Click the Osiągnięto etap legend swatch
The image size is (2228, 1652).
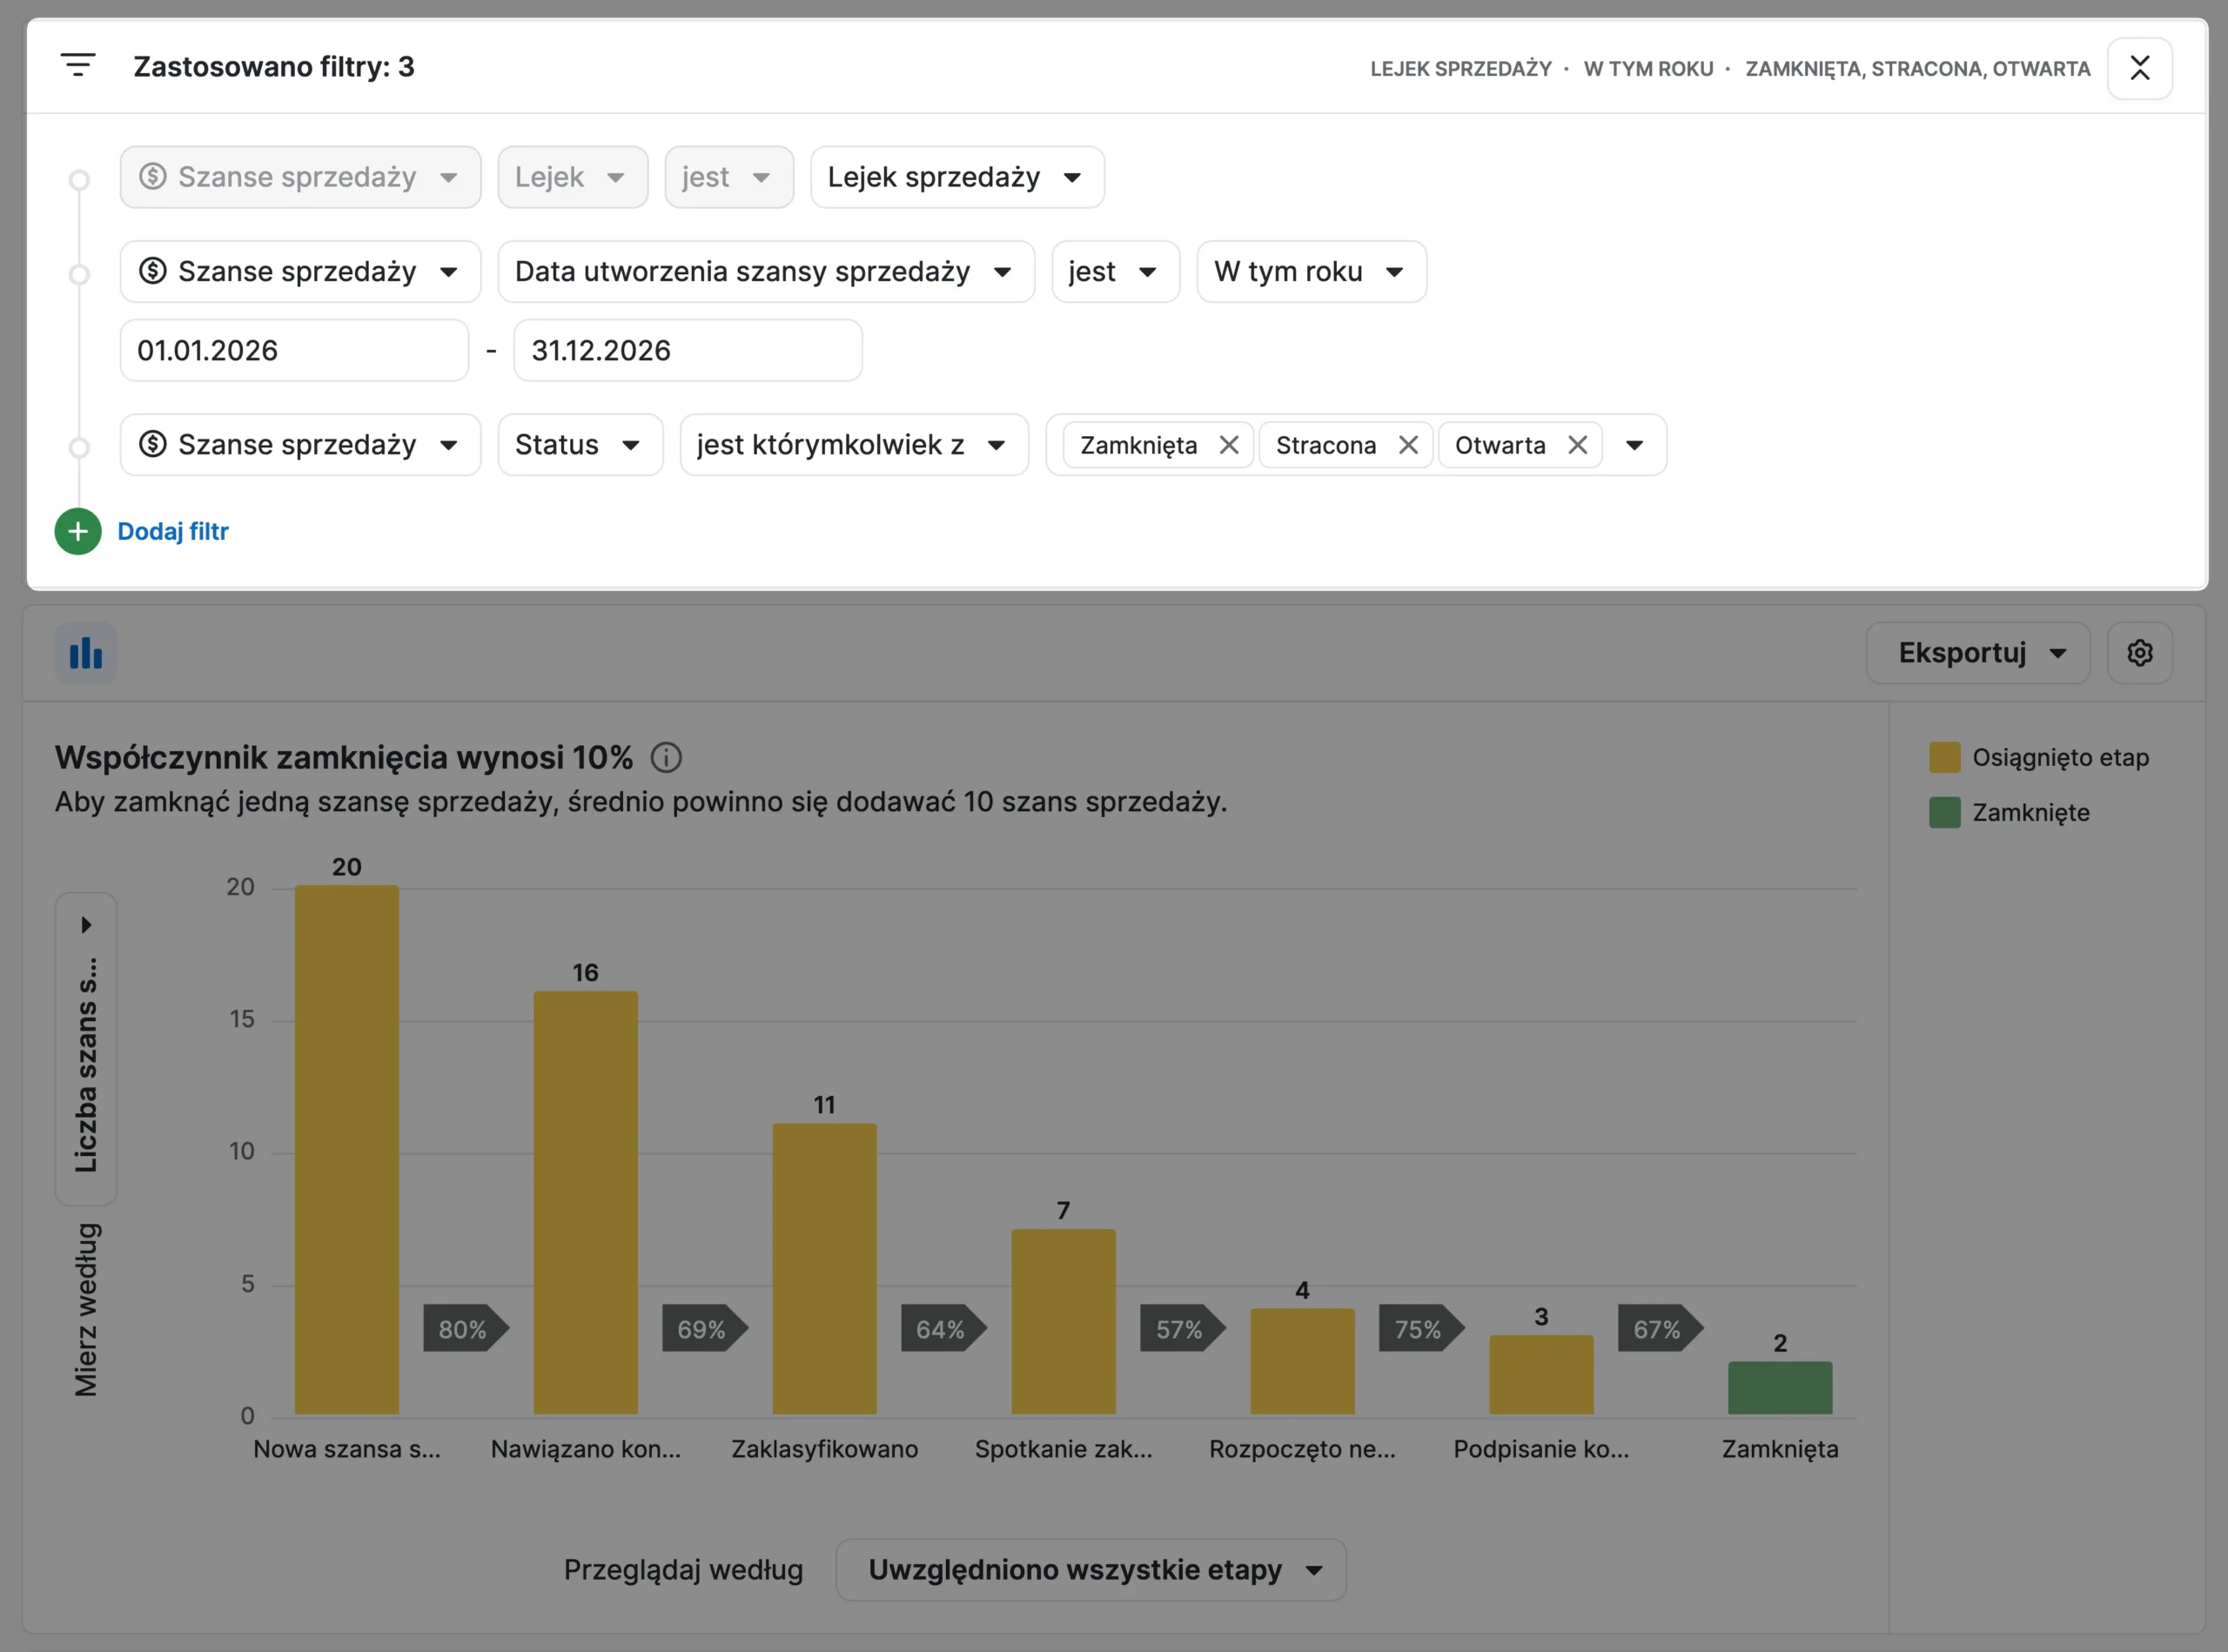(1944, 757)
